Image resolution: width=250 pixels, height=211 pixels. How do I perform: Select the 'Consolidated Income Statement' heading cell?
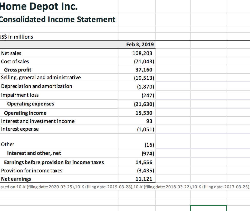[59, 19]
